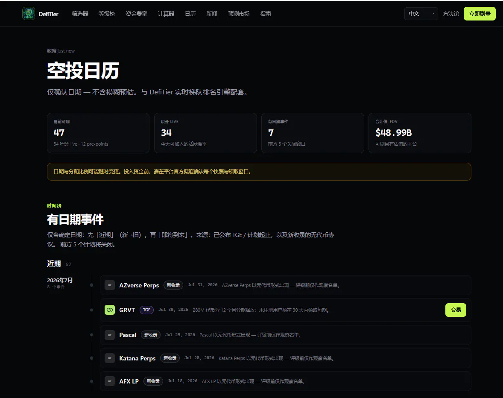
Task: Open 指南 in the navigation
Action: click(265, 14)
